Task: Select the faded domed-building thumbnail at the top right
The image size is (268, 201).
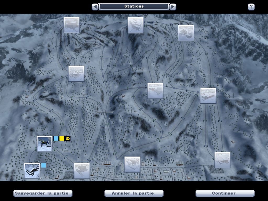Action: click(x=186, y=33)
